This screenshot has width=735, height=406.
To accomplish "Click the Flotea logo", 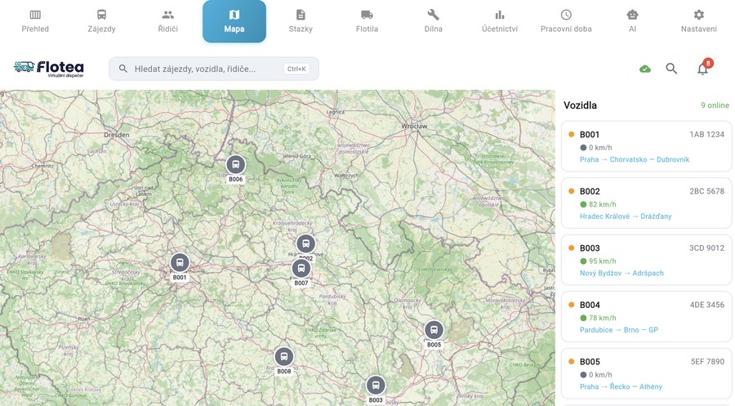I will (49, 69).
